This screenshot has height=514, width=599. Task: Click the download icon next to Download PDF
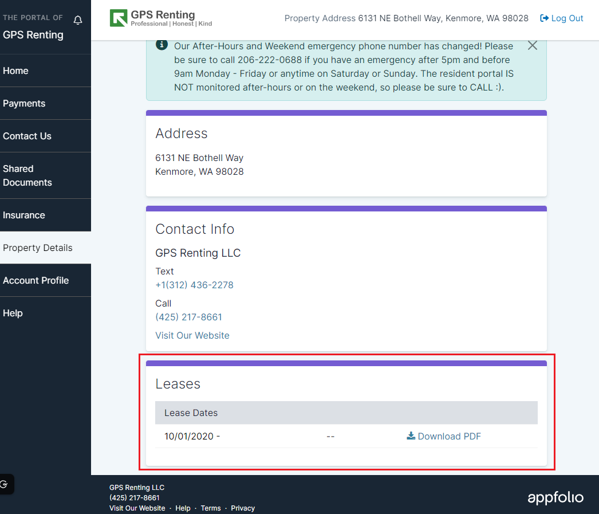(411, 435)
